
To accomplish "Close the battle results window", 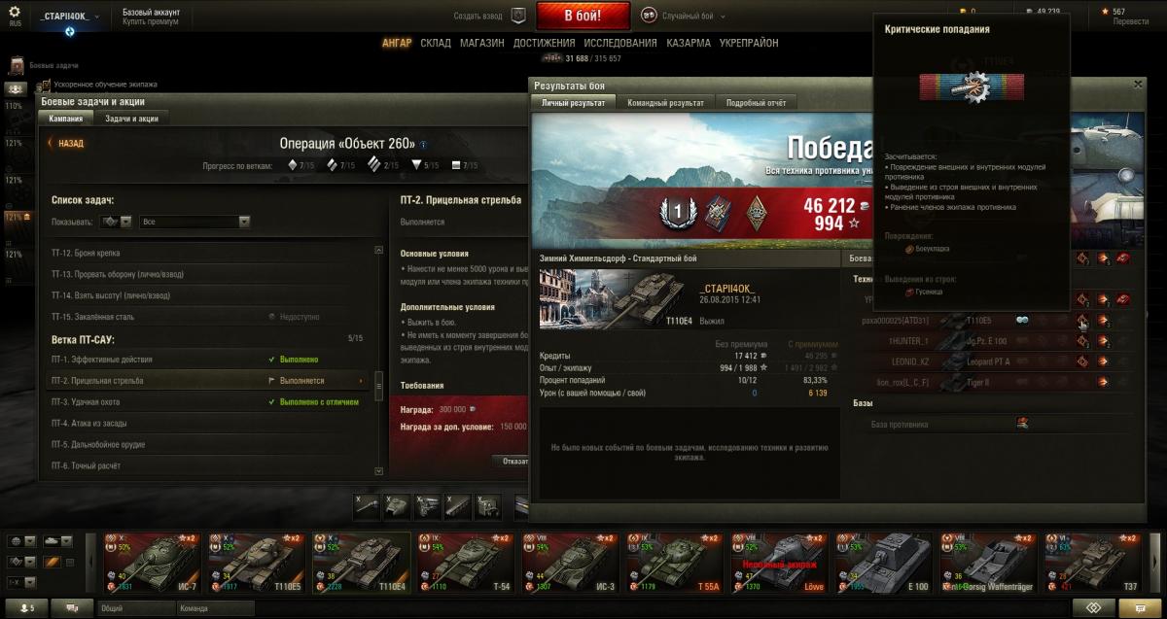I will pos(1139,86).
